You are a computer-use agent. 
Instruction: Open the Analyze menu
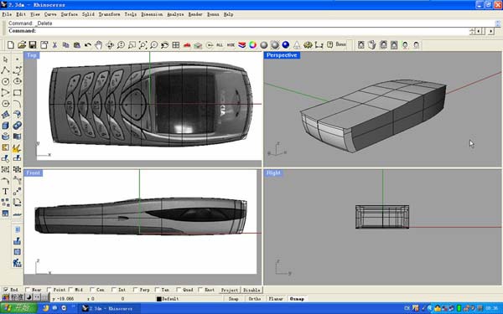(175, 14)
